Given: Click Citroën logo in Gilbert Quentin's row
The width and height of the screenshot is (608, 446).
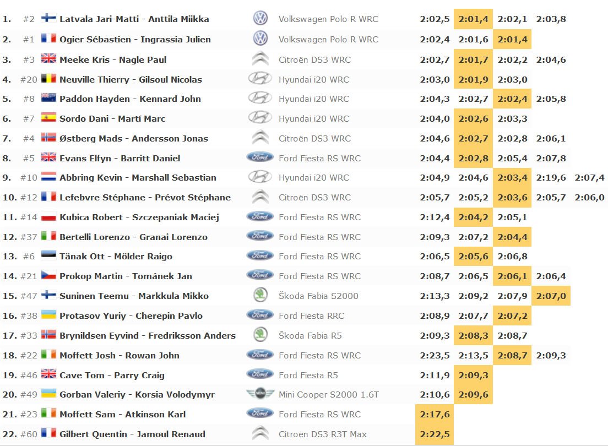Looking at the screenshot, I should point(260,433).
